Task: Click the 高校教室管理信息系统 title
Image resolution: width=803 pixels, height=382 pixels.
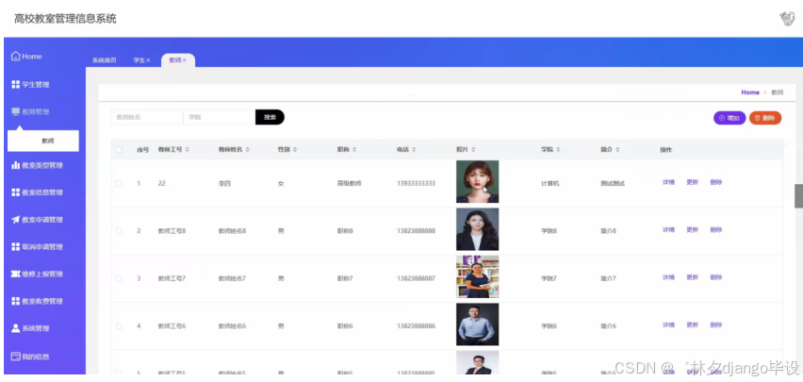Action: point(65,19)
